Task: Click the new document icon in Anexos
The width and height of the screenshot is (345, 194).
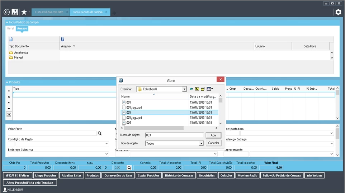Action: (11, 39)
